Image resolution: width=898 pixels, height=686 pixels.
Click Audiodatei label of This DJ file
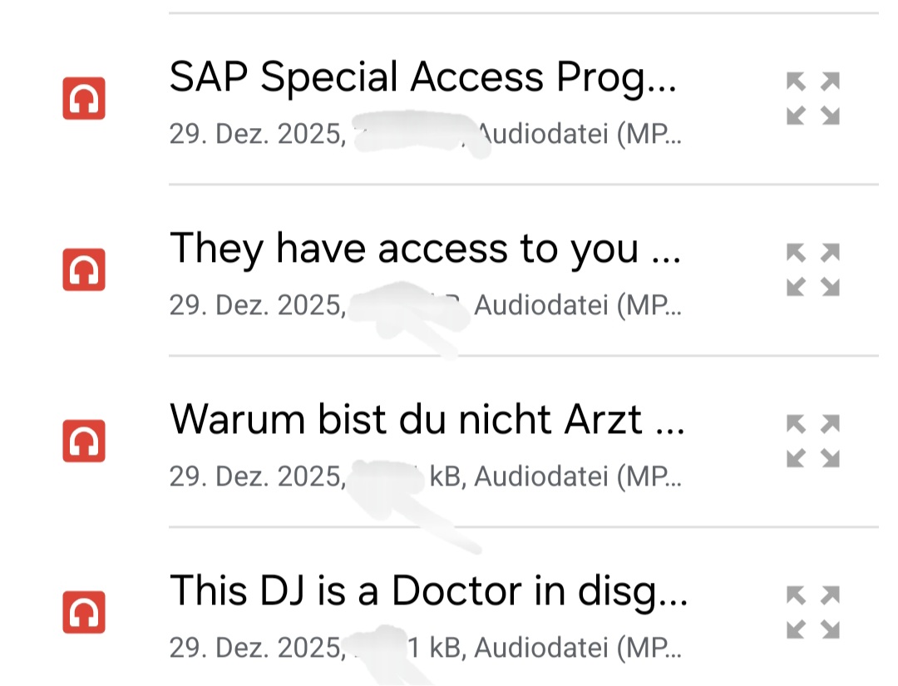[x=540, y=648]
